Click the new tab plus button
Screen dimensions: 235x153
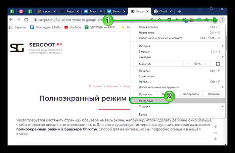[x=180, y=11]
